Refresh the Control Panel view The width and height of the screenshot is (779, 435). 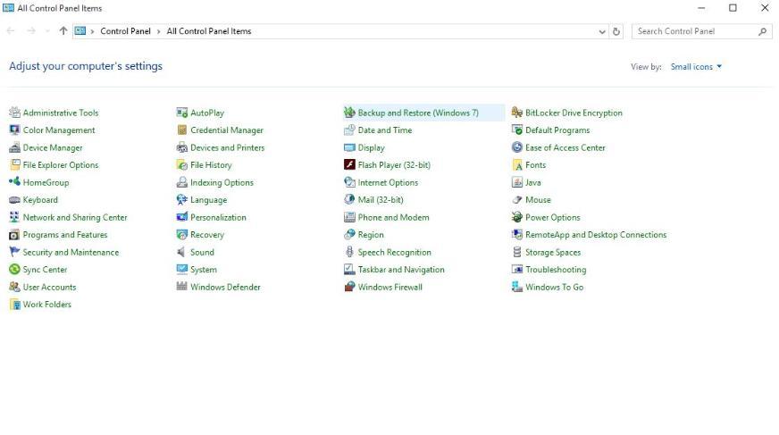pyautogui.click(x=616, y=31)
